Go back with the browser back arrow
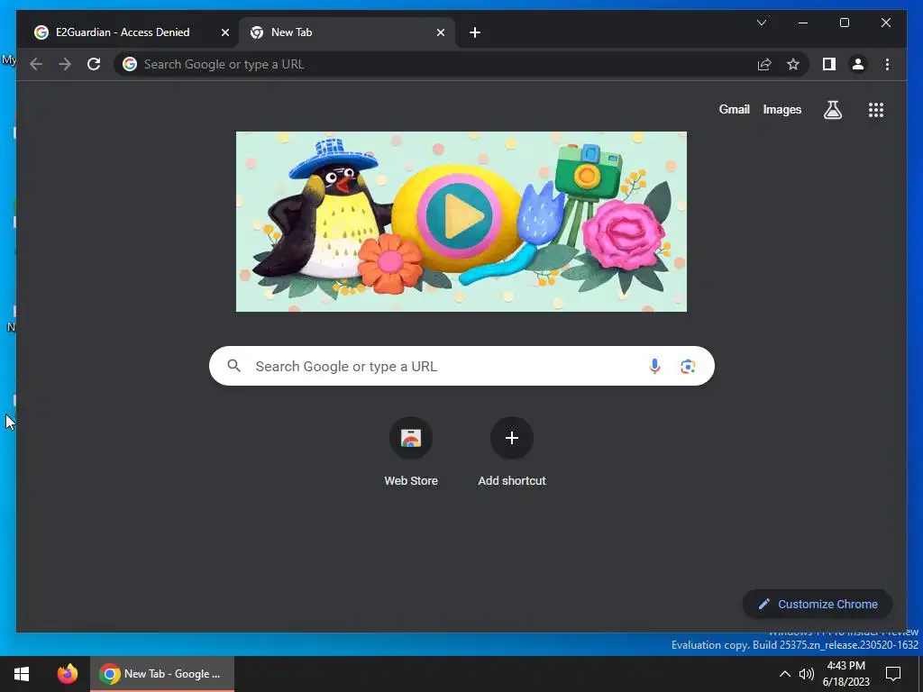Viewport: 923px width, 692px height. point(36,64)
